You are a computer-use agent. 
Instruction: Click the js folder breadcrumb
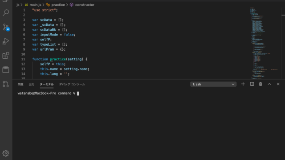point(18,5)
